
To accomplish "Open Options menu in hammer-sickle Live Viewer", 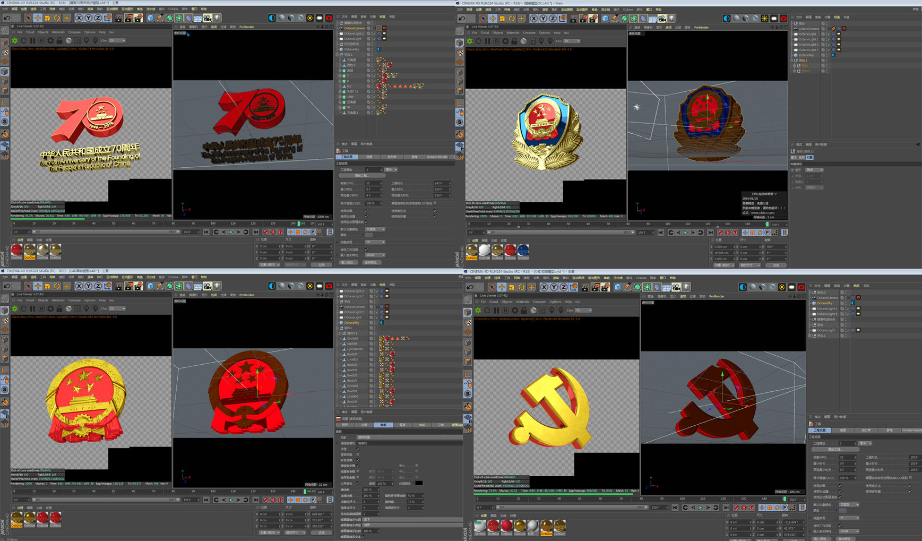I will click(x=555, y=302).
